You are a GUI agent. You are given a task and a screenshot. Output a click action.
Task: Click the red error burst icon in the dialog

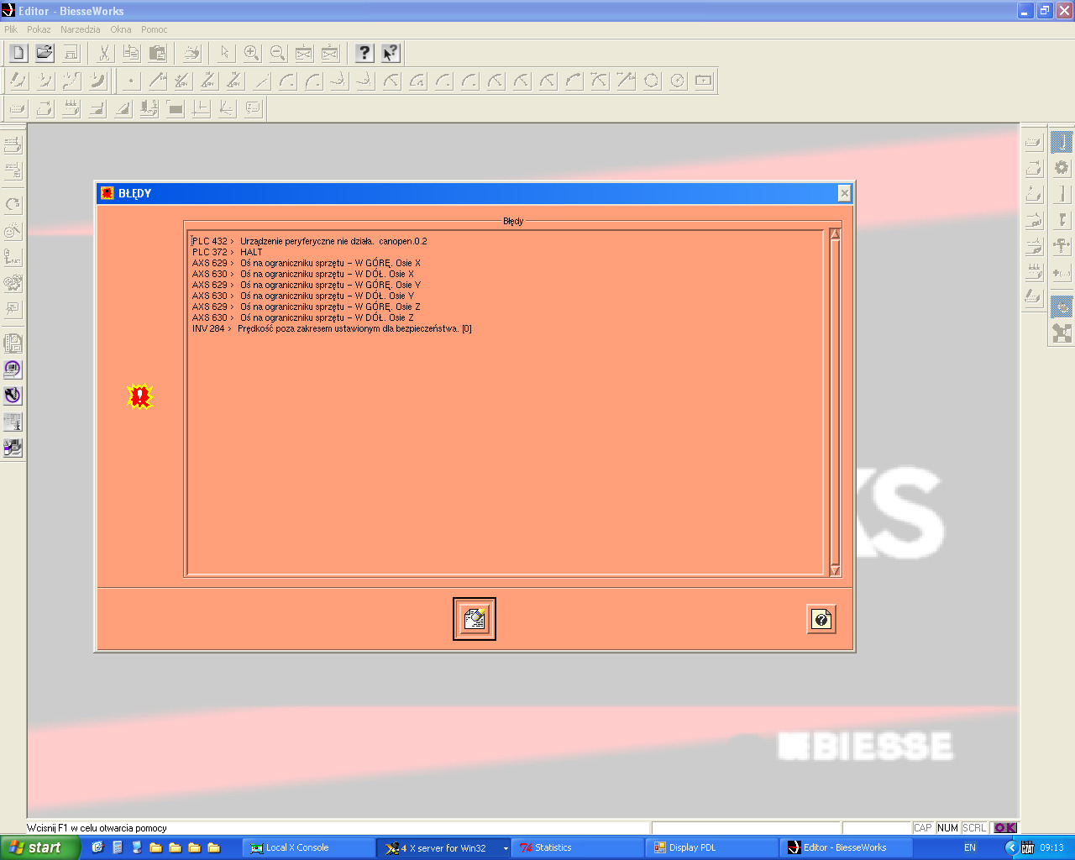[140, 396]
